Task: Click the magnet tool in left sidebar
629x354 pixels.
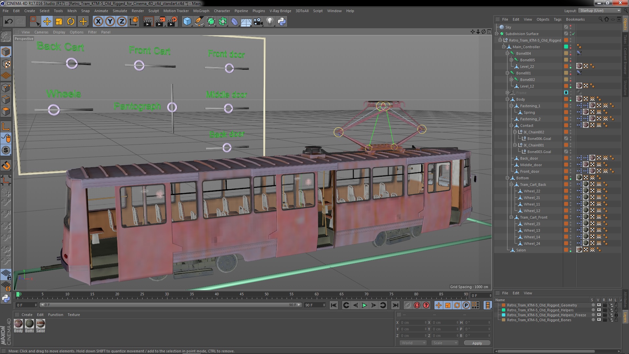Action: [6, 166]
